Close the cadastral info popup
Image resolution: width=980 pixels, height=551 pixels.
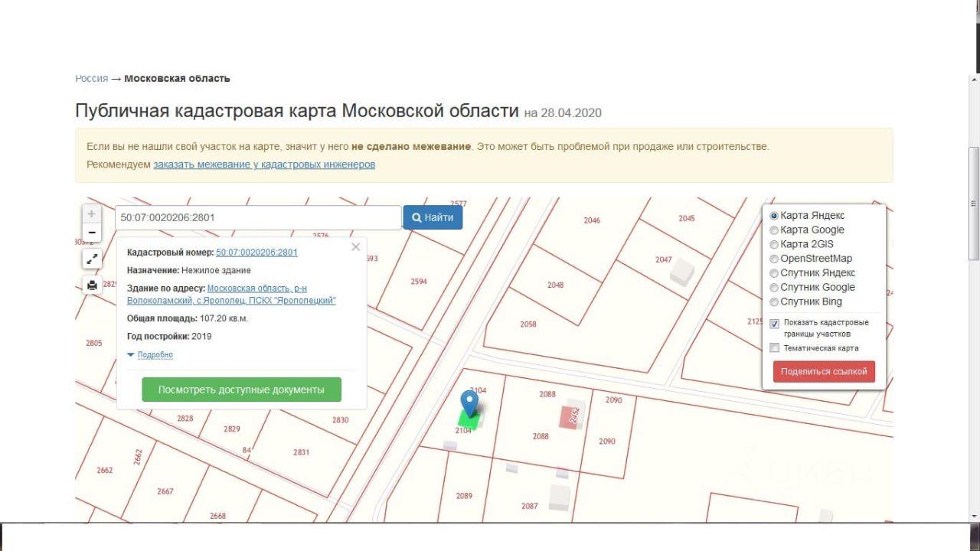point(355,246)
